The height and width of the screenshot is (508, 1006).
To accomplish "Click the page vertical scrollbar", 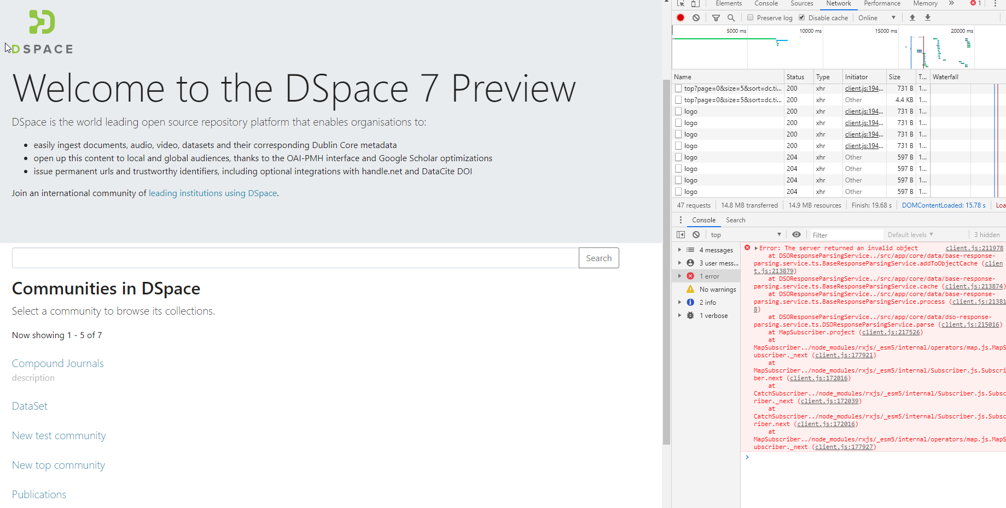I will click(x=666, y=262).
